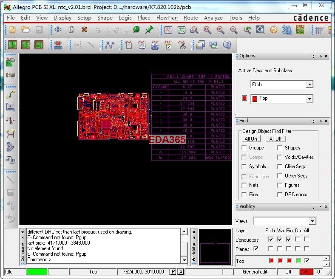
Task: Click the Zoom In magnifier icon
Action: pos(221,30)
